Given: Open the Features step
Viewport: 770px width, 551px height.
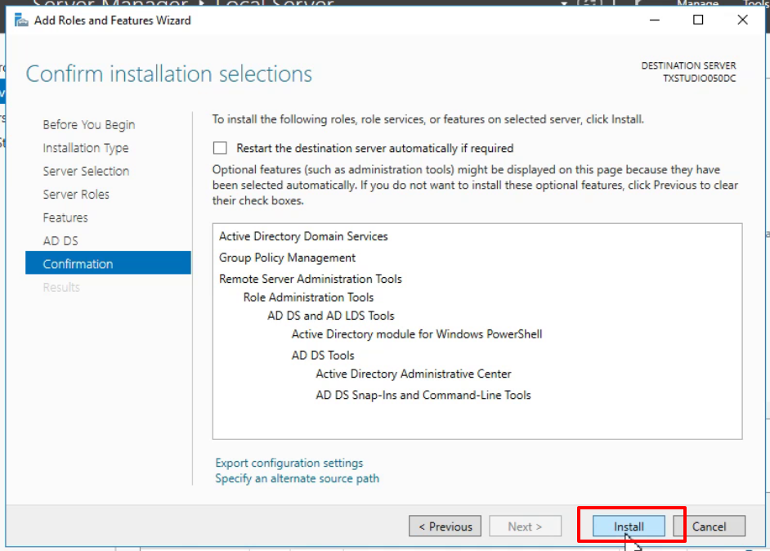Looking at the screenshot, I should [65, 217].
